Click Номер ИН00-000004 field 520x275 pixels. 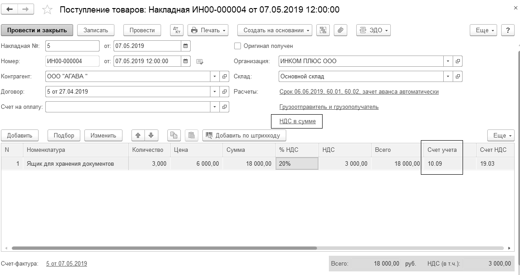click(72, 61)
